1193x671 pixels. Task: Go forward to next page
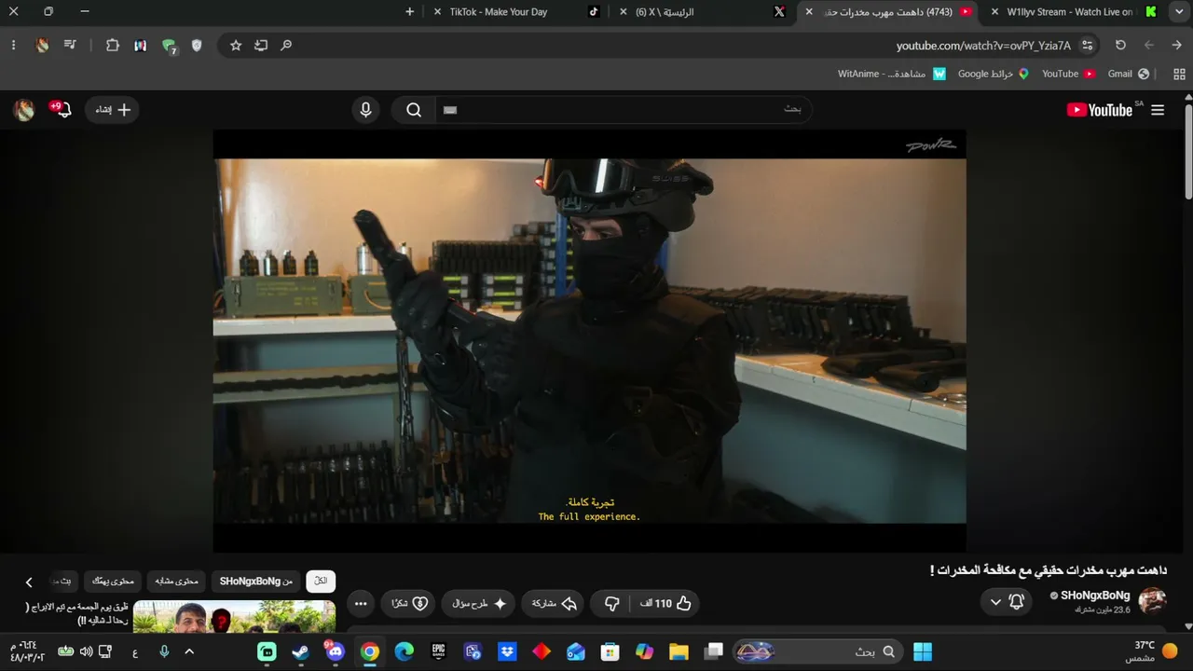[1149, 45]
